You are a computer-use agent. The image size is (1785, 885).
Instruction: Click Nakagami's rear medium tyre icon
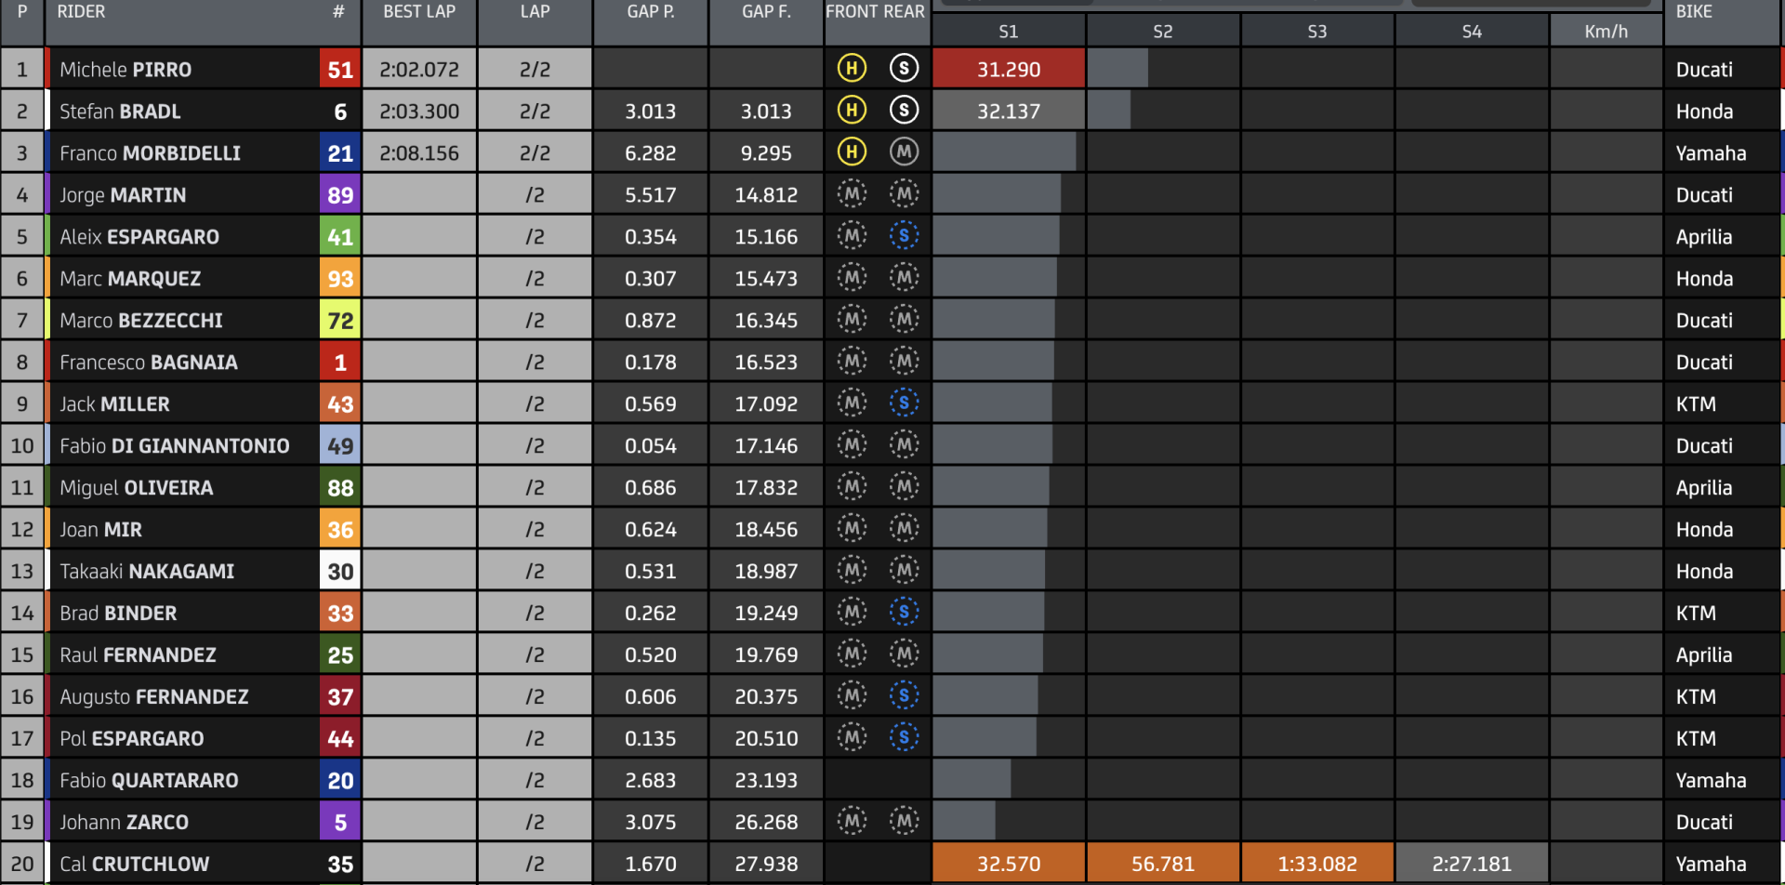[x=904, y=571]
